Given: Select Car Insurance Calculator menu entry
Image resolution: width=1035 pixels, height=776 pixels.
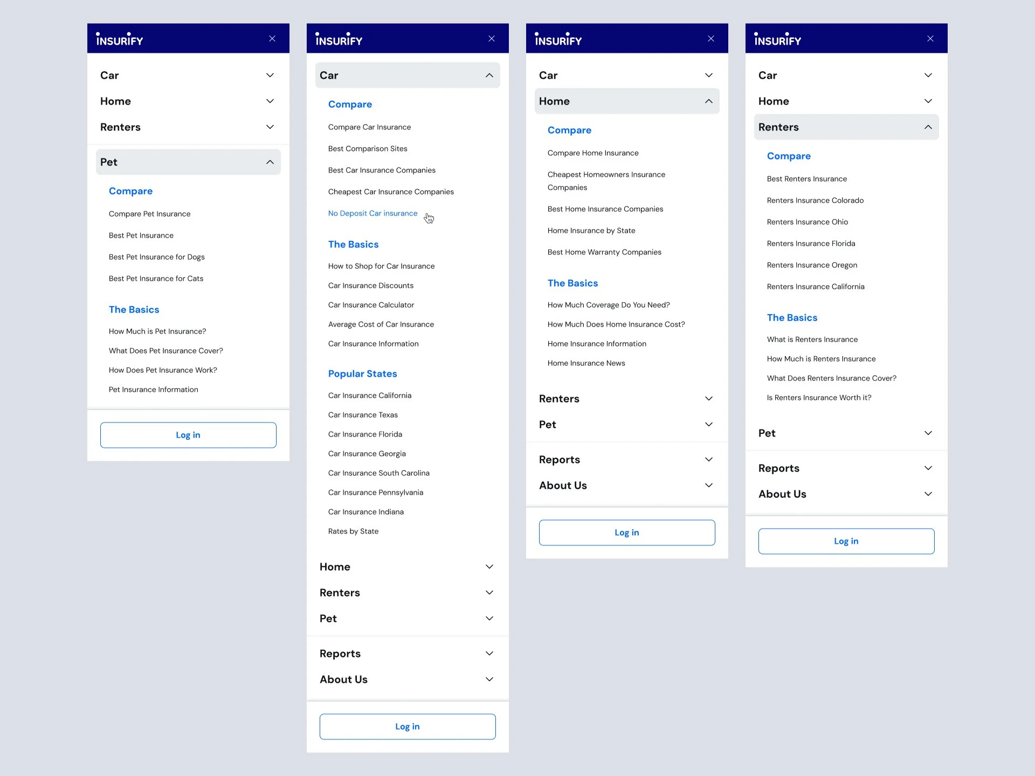Looking at the screenshot, I should click(371, 305).
